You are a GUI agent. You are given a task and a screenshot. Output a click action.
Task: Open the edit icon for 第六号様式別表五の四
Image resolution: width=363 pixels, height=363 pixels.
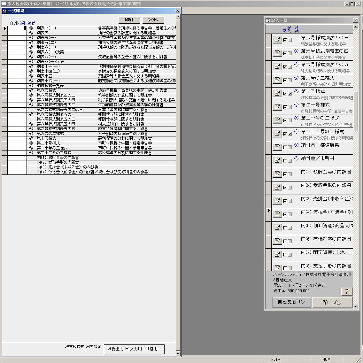click(277, 53)
